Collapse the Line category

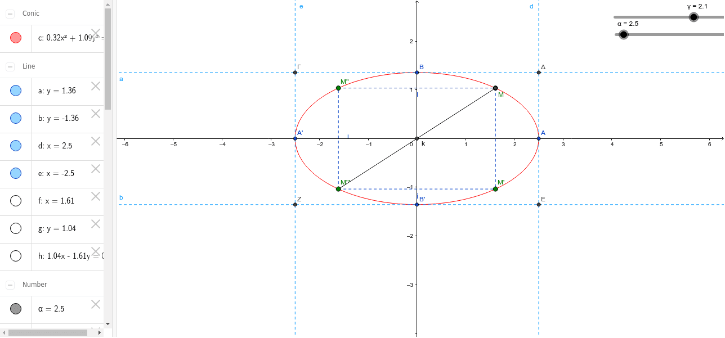point(10,66)
